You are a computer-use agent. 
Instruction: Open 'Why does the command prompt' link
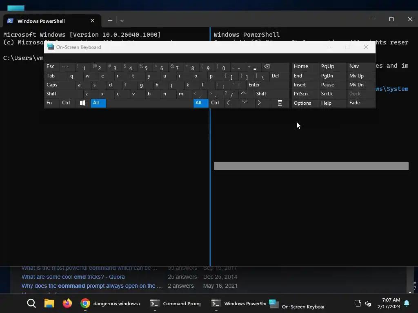(91, 286)
